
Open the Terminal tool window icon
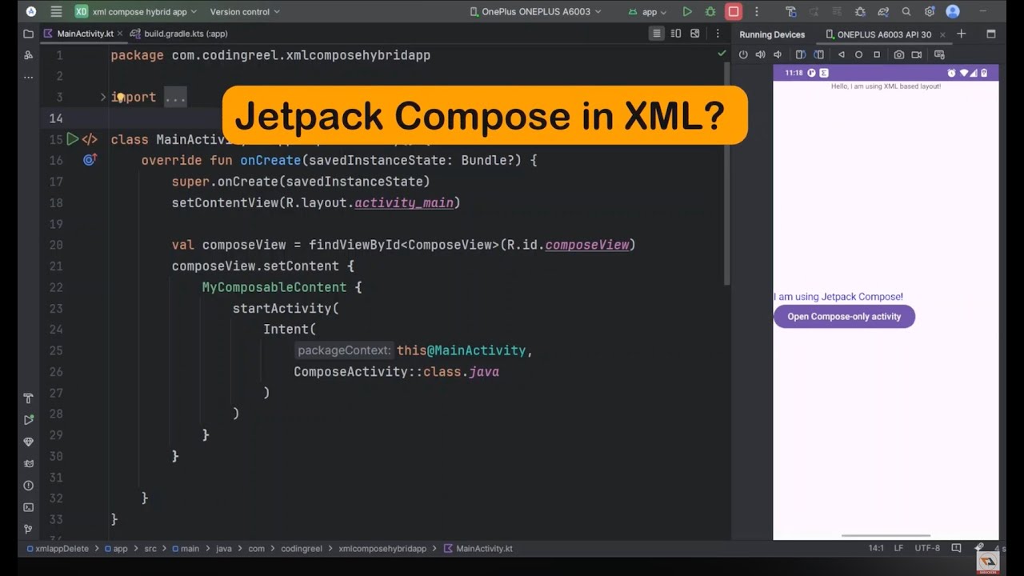pyautogui.click(x=29, y=507)
